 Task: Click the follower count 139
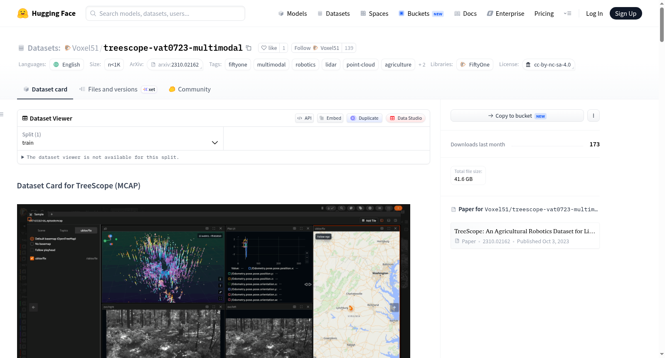pos(349,48)
